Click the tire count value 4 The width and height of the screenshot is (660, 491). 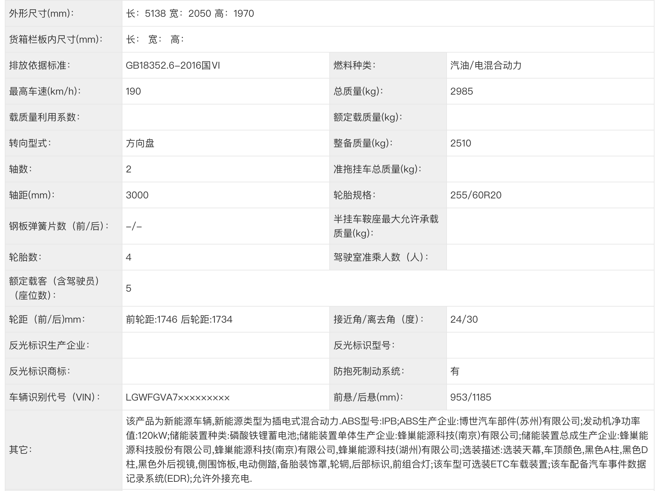tap(129, 257)
